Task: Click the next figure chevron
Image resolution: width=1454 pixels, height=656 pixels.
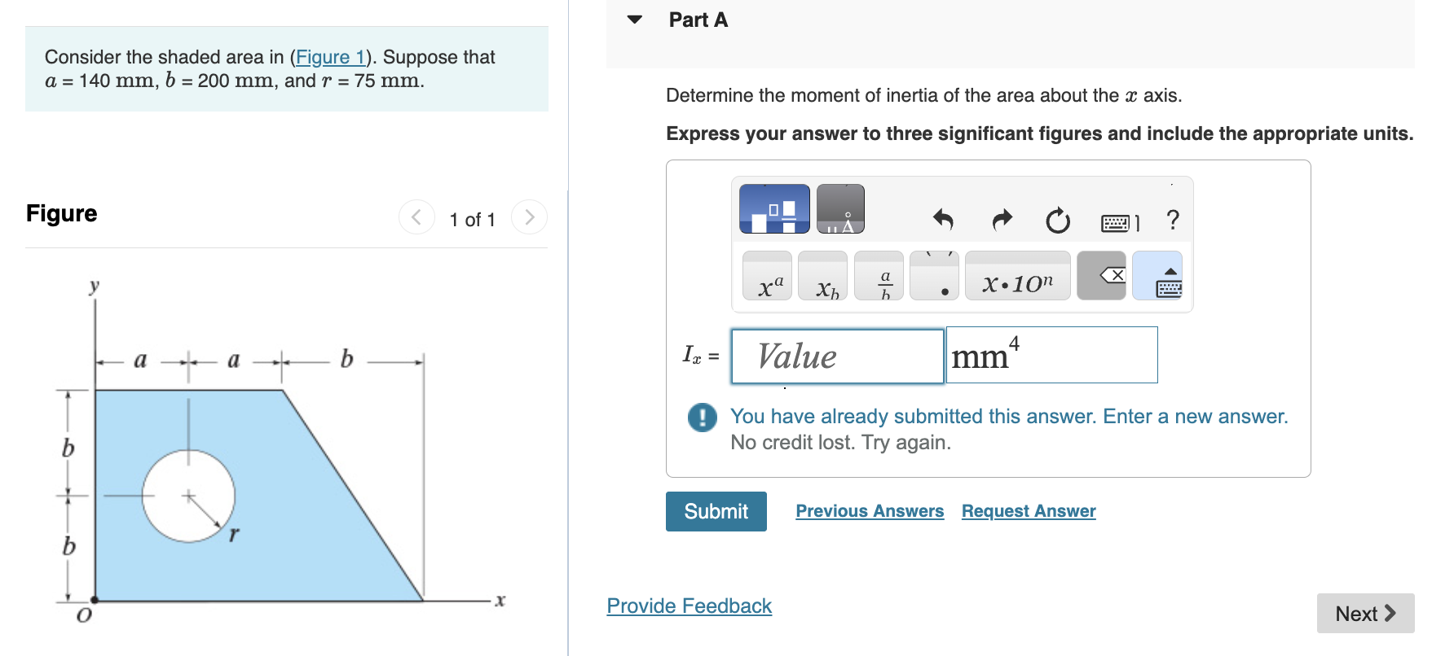Action: 528,217
